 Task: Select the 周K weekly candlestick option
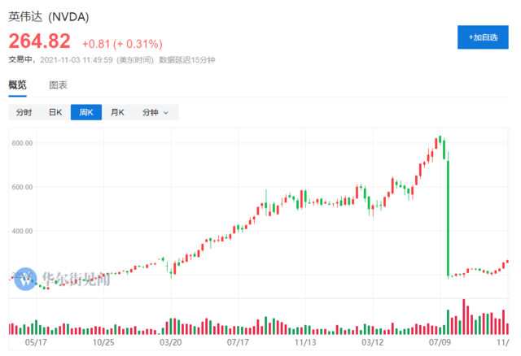pyautogui.click(x=85, y=113)
